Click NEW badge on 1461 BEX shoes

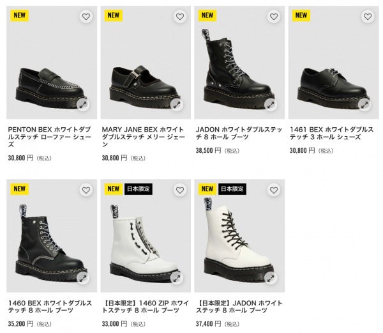coord(301,15)
